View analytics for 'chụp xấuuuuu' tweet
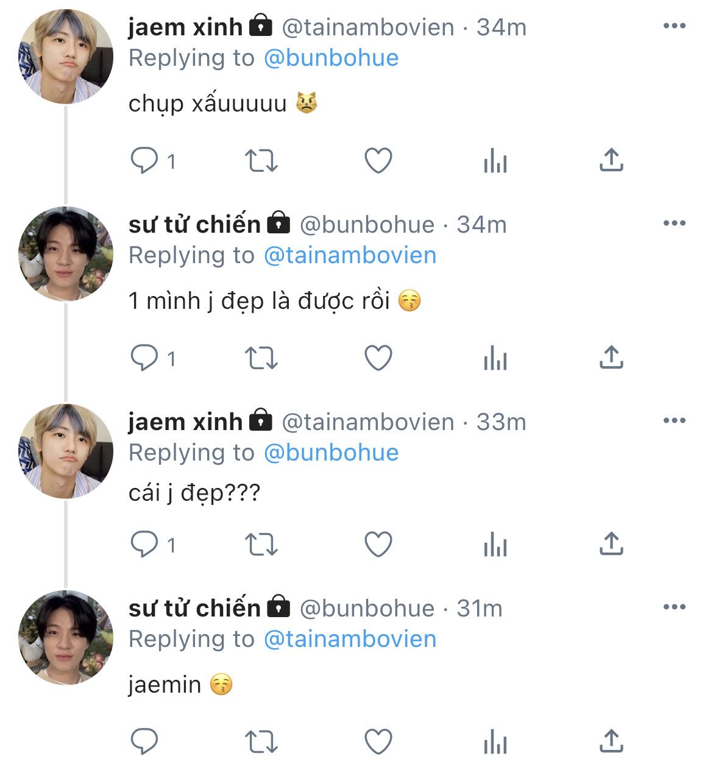Image resolution: width=713 pixels, height=770 pixels. tap(495, 161)
